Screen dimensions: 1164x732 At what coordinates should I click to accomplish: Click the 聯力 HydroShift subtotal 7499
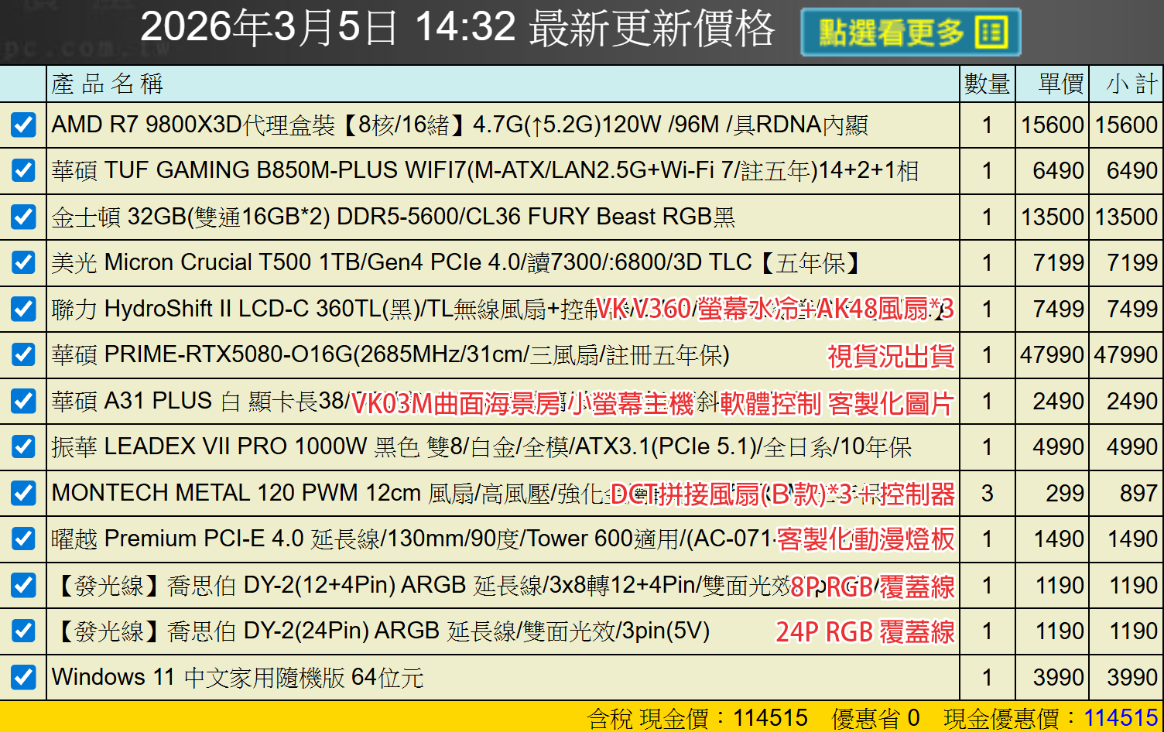[x=1132, y=309]
